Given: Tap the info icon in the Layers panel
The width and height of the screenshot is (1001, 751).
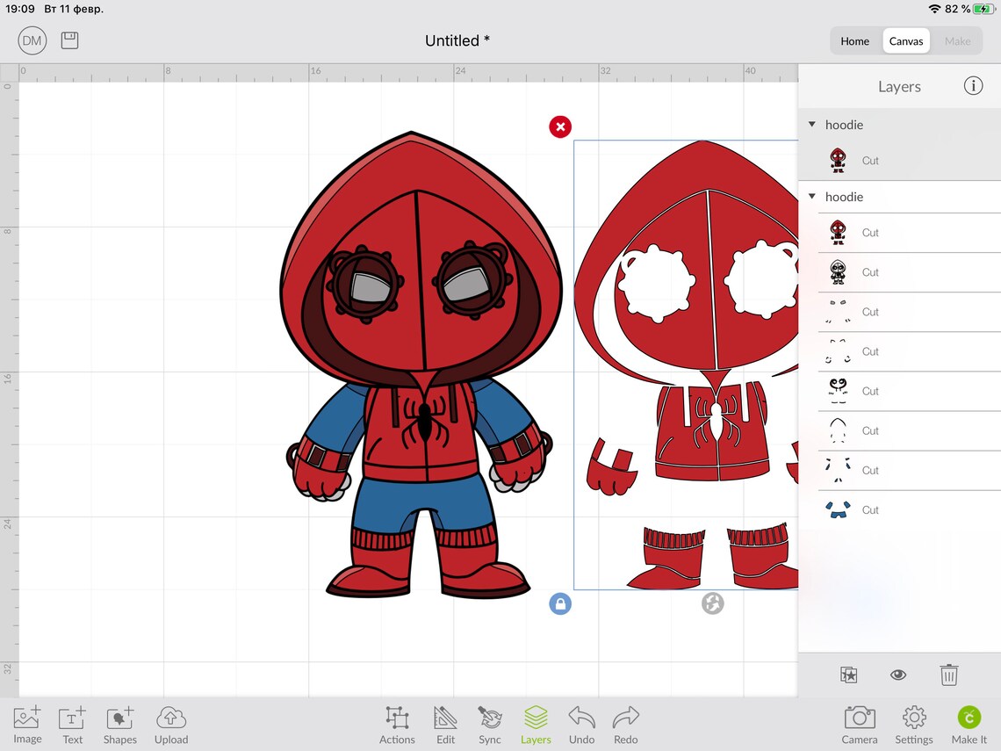Looking at the screenshot, I should [x=973, y=85].
